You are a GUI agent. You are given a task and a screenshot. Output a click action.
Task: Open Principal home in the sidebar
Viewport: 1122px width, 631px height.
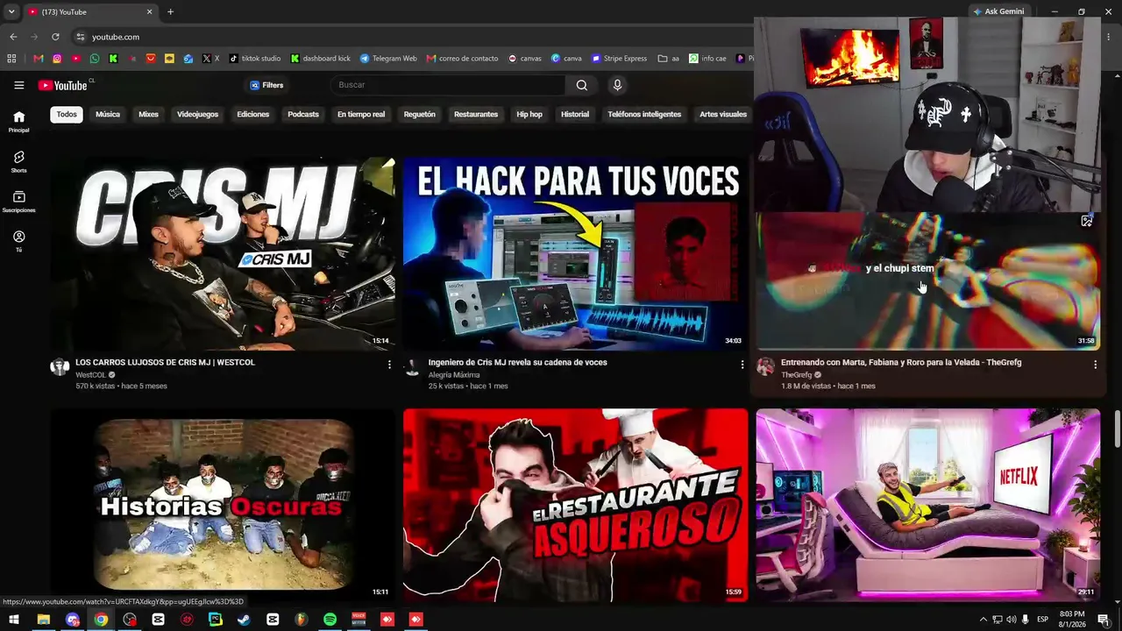[x=18, y=122]
